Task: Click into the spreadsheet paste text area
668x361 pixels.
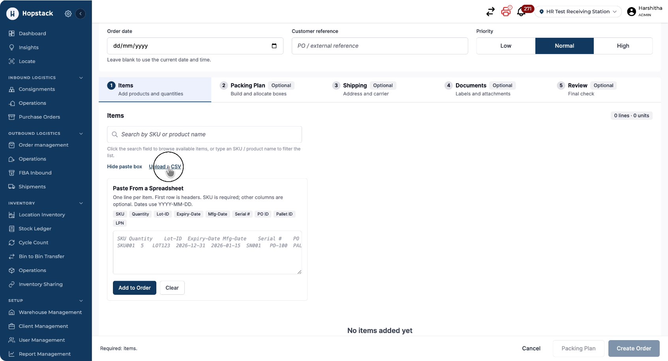Action: click(207, 253)
